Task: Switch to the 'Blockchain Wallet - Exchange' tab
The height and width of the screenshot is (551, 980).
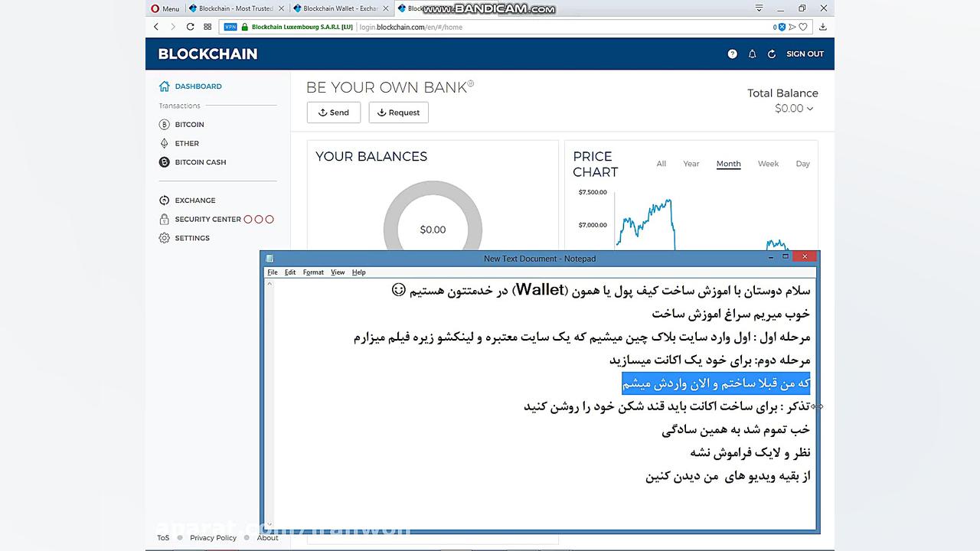Action: (x=341, y=8)
